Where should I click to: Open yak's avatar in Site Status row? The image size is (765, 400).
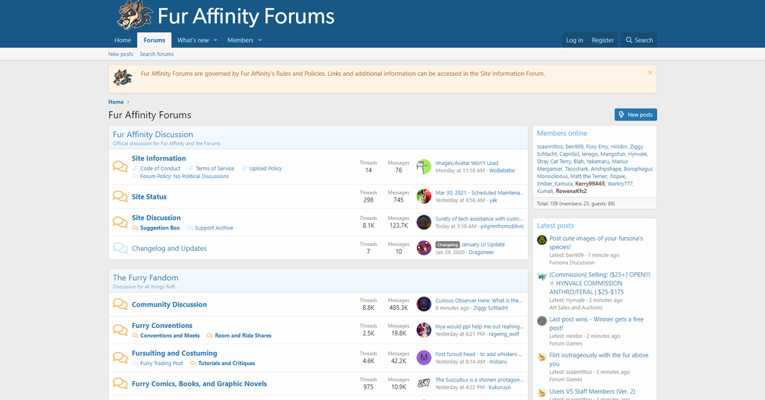(424, 196)
